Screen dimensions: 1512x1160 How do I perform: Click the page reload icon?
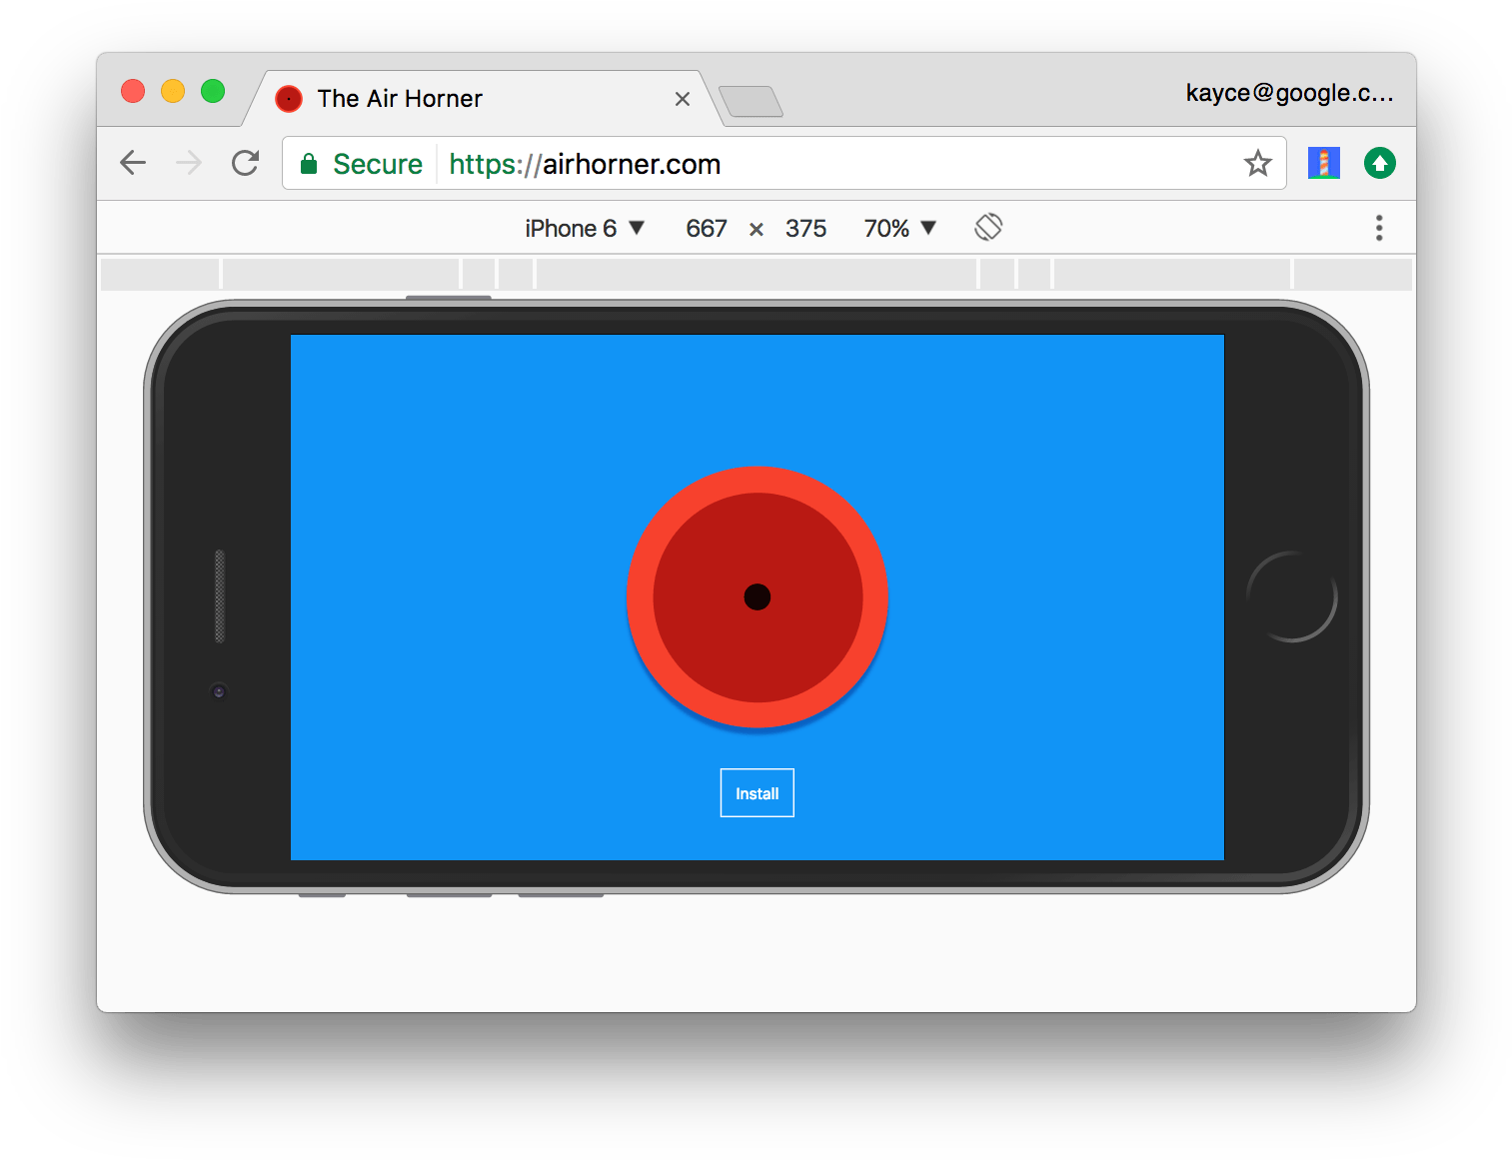(245, 163)
